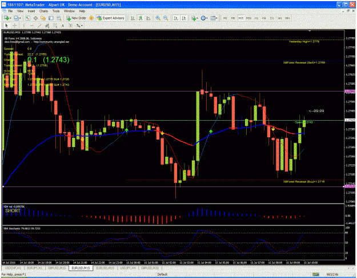357x278 pixels.
Task: Select the Vertical Line drawing tool
Action: tap(24, 26)
